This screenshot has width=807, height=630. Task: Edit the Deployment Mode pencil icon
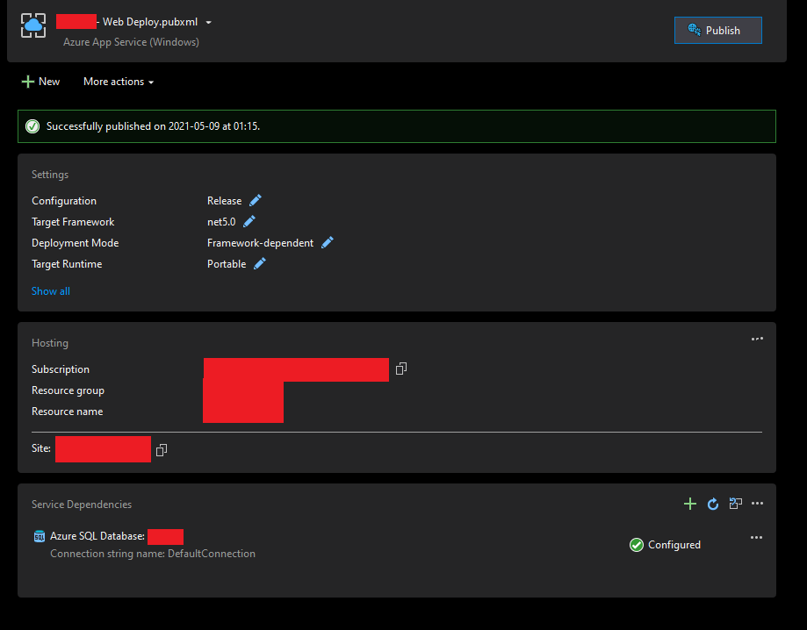click(327, 242)
